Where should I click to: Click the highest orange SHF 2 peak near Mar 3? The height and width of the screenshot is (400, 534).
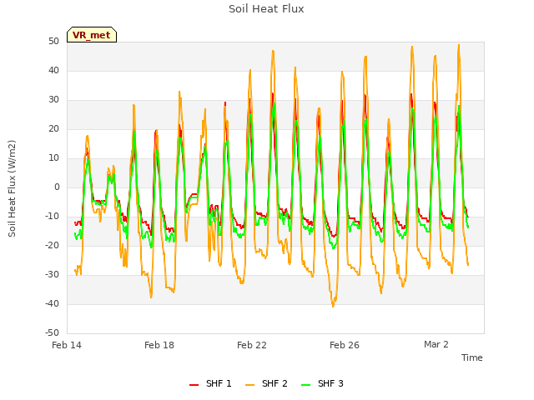tap(459, 45)
